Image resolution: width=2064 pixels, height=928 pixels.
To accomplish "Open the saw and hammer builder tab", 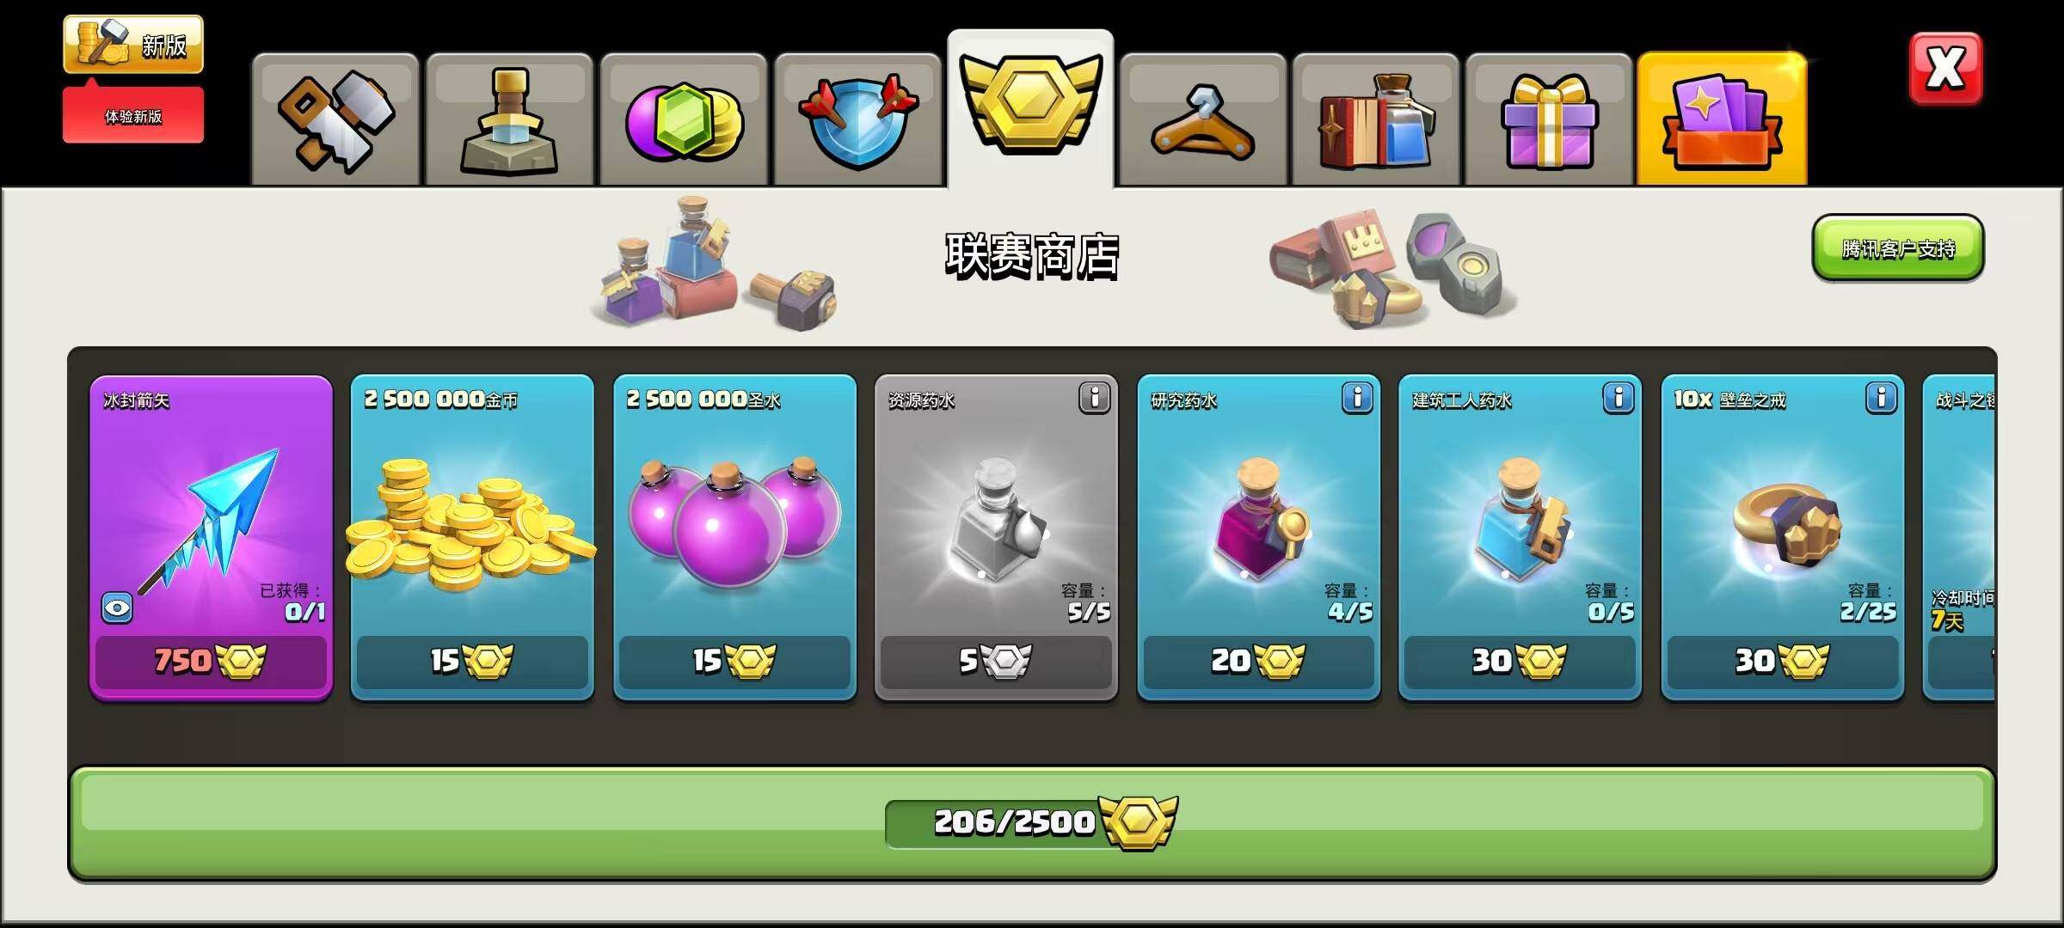I will 335,119.
